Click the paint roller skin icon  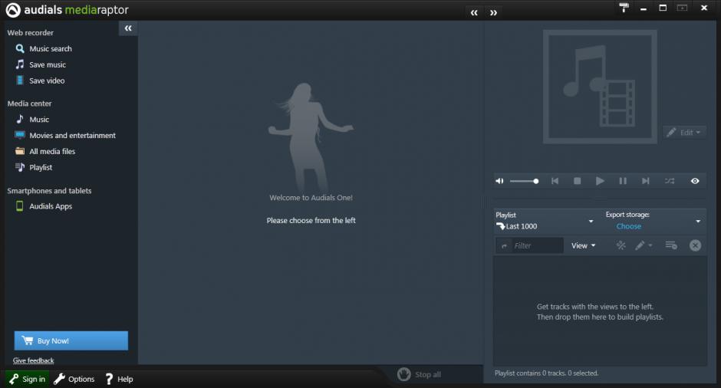tap(624, 8)
